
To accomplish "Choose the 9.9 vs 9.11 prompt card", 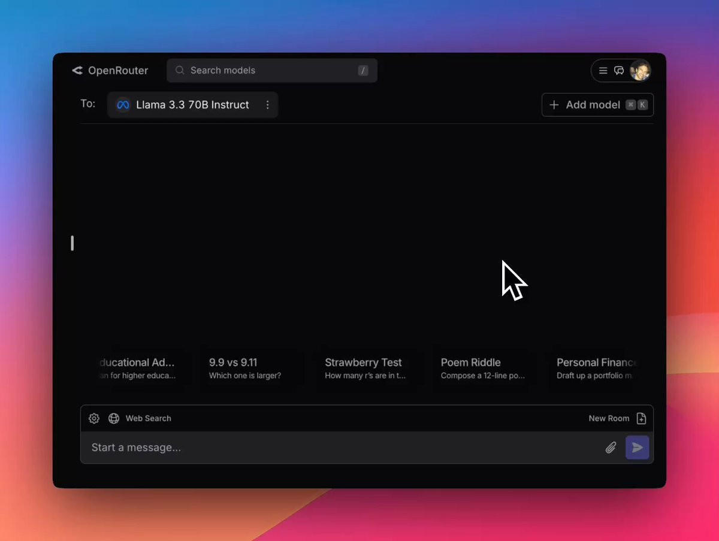I will [x=252, y=368].
